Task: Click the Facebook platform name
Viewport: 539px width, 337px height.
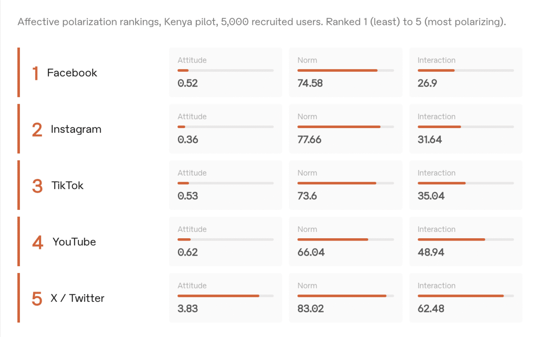Action: tap(72, 73)
